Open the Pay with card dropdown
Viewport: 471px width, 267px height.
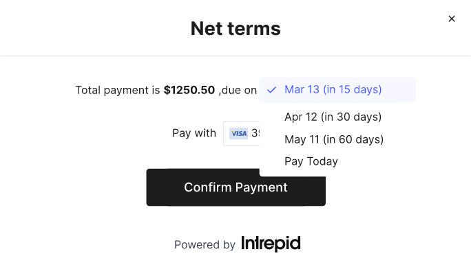coord(241,133)
